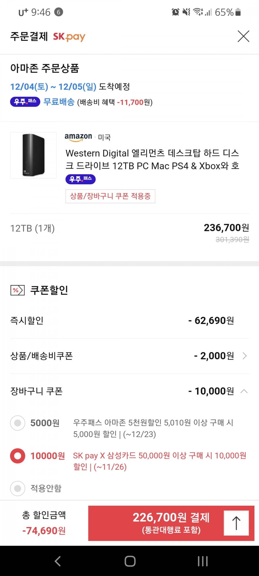Viewport: 259px width, 576px height.
Task: Select the 적용안함 no-coupon radio option
Action: click(x=18, y=488)
